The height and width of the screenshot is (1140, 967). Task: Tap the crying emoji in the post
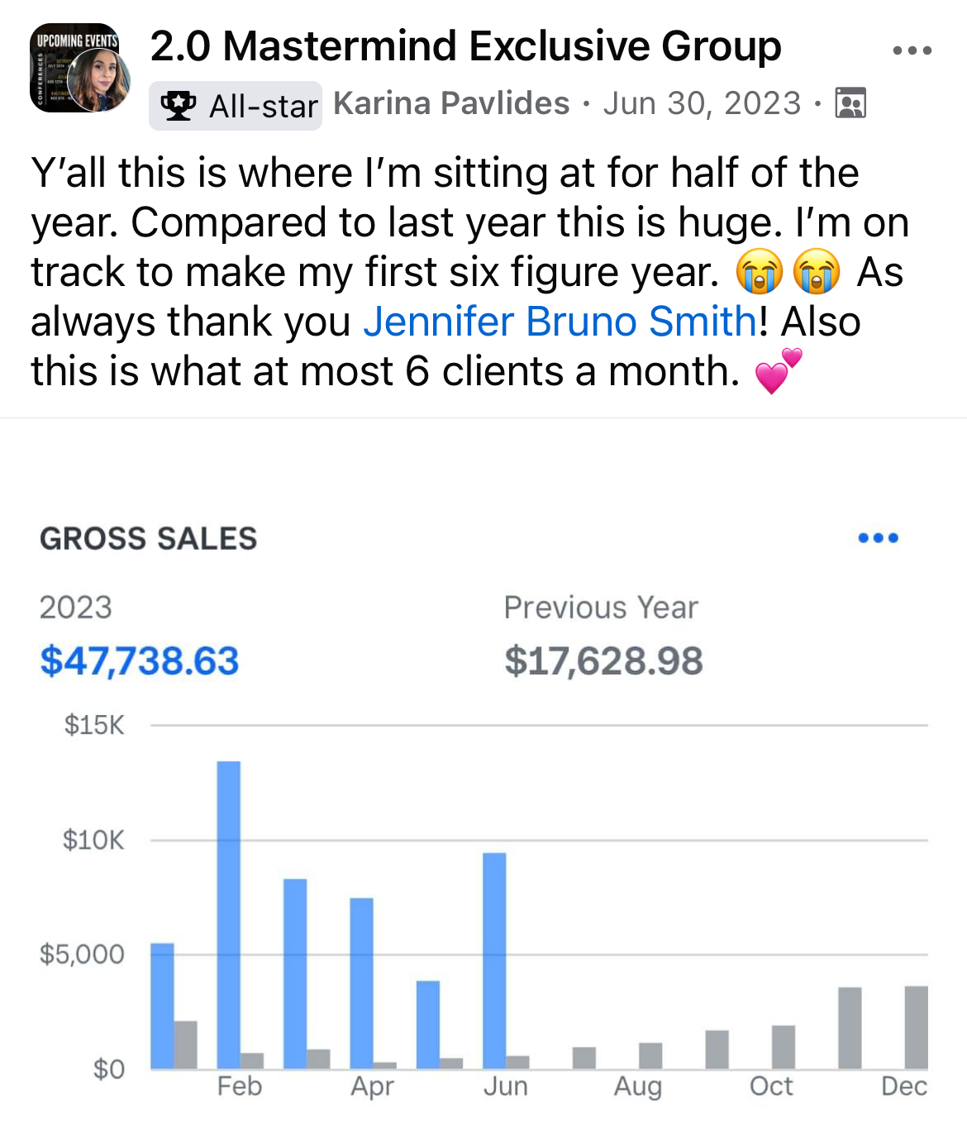tap(760, 272)
